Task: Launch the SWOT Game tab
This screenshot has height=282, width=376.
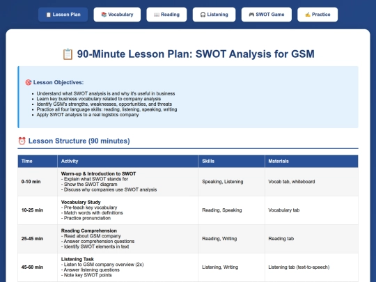Action: [x=267, y=15]
